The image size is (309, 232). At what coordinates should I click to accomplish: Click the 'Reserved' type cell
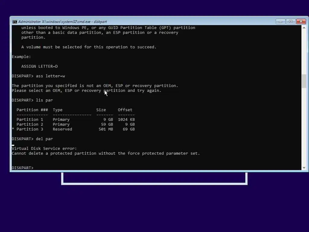(62, 129)
